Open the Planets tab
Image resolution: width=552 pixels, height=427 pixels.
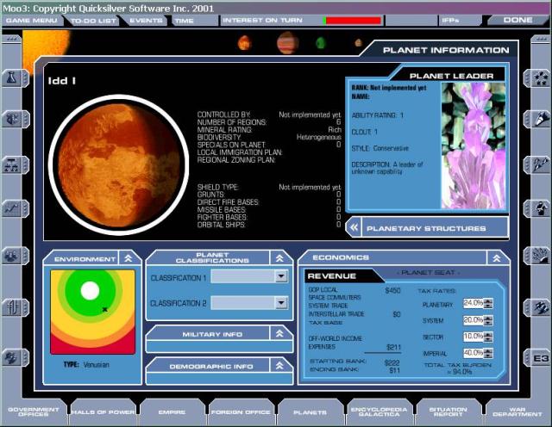click(x=310, y=412)
